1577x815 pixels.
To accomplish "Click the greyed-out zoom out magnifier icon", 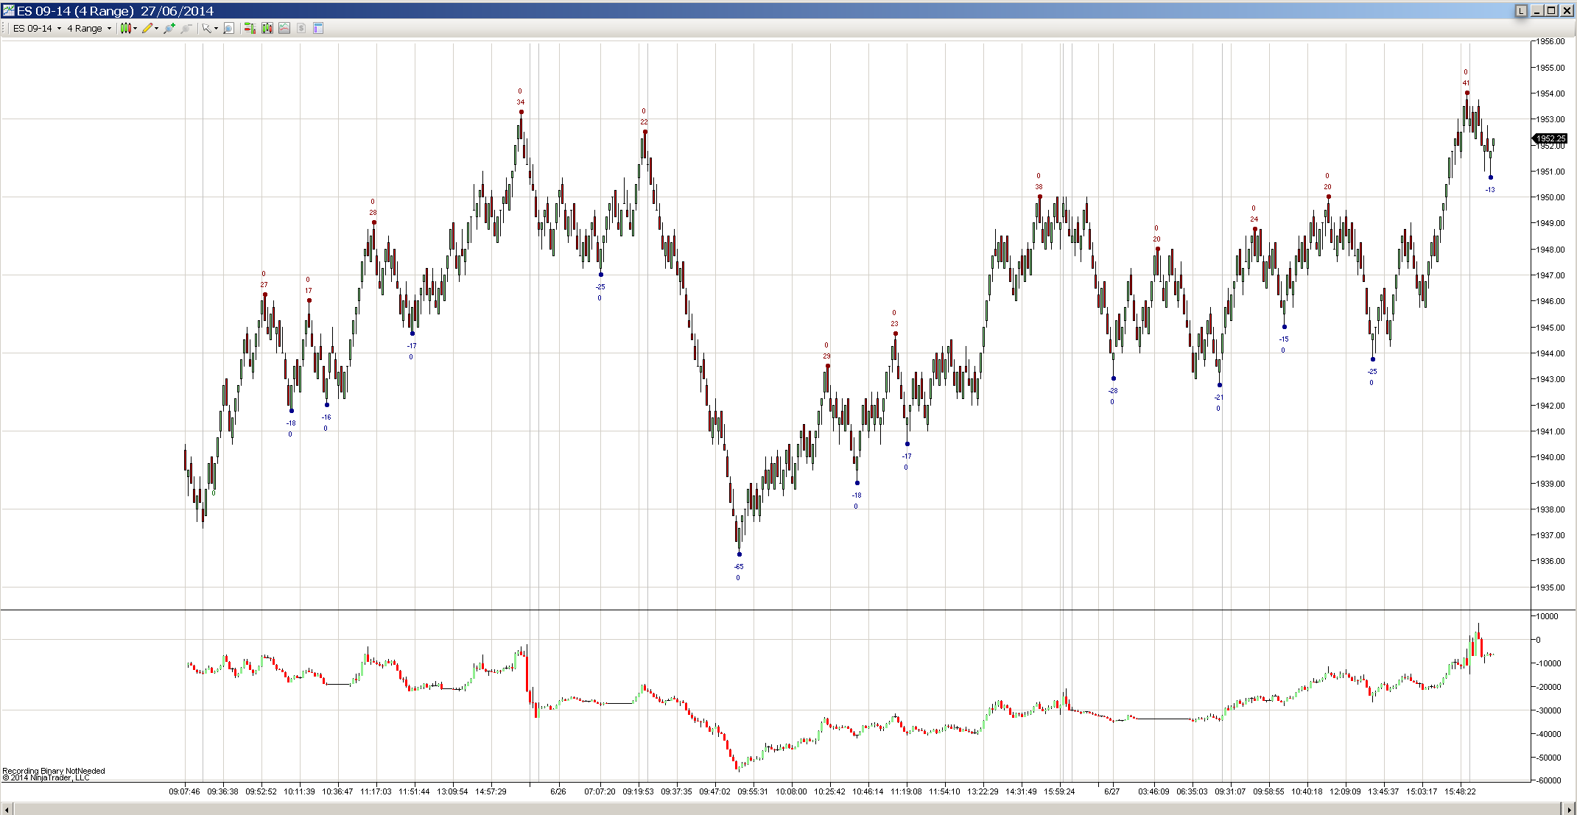I will click(186, 28).
